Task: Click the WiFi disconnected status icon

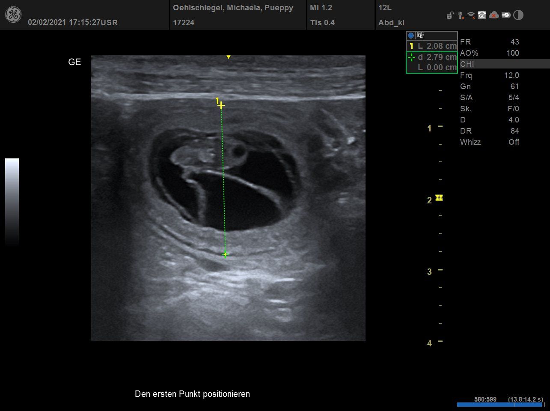Action: pyautogui.click(x=471, y=15)
